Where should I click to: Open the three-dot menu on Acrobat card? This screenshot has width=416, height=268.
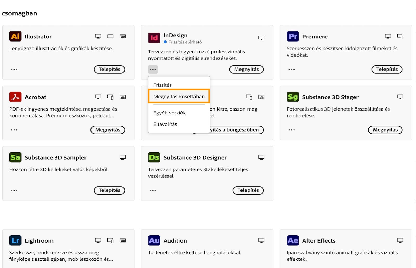pos(14,130)
